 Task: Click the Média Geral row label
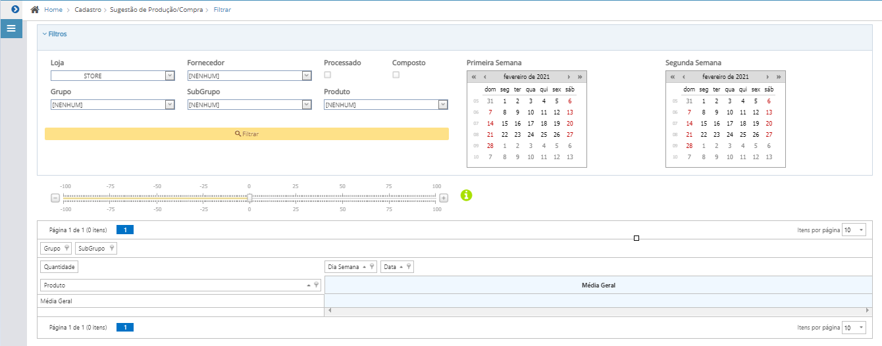[x=56, y=301]
